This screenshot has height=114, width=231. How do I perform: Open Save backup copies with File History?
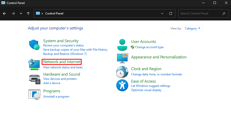point(75,50)
